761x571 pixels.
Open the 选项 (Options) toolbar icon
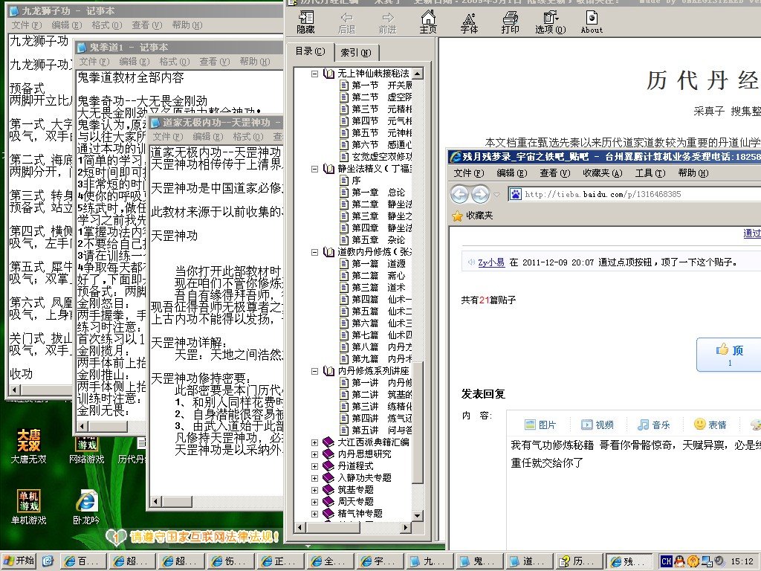click(551, 23)
